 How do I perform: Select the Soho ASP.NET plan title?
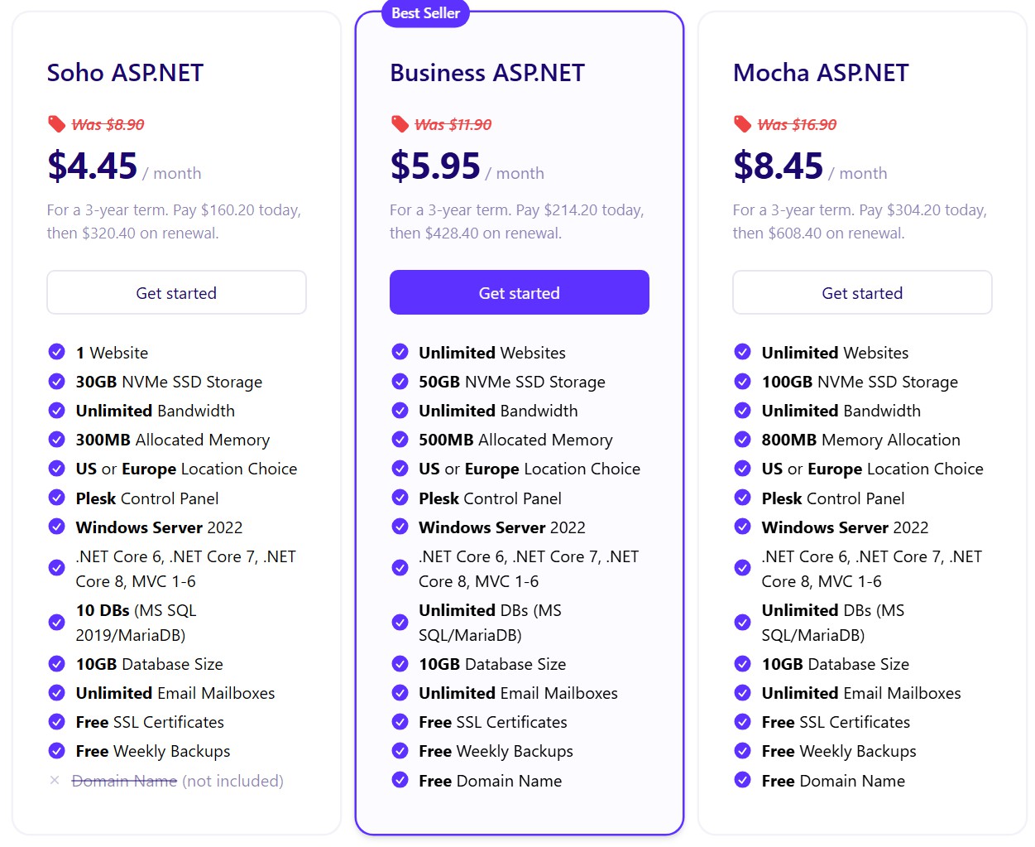[124, 73]
